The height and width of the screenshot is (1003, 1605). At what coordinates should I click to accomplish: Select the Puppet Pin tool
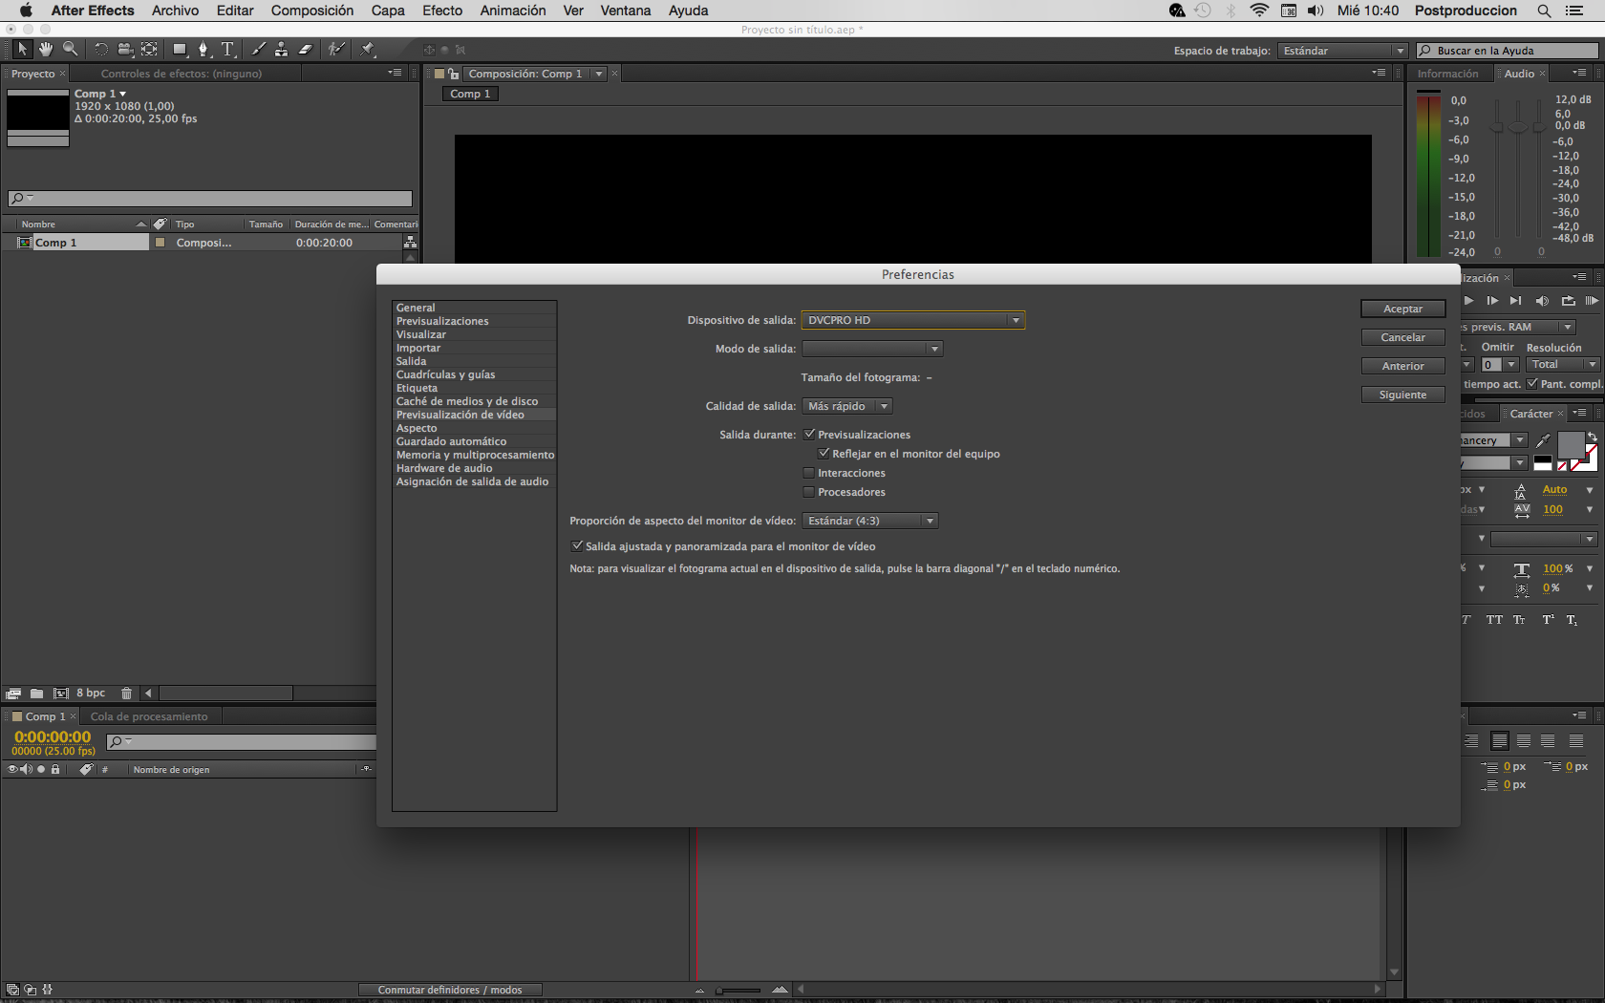click(368, 49)
